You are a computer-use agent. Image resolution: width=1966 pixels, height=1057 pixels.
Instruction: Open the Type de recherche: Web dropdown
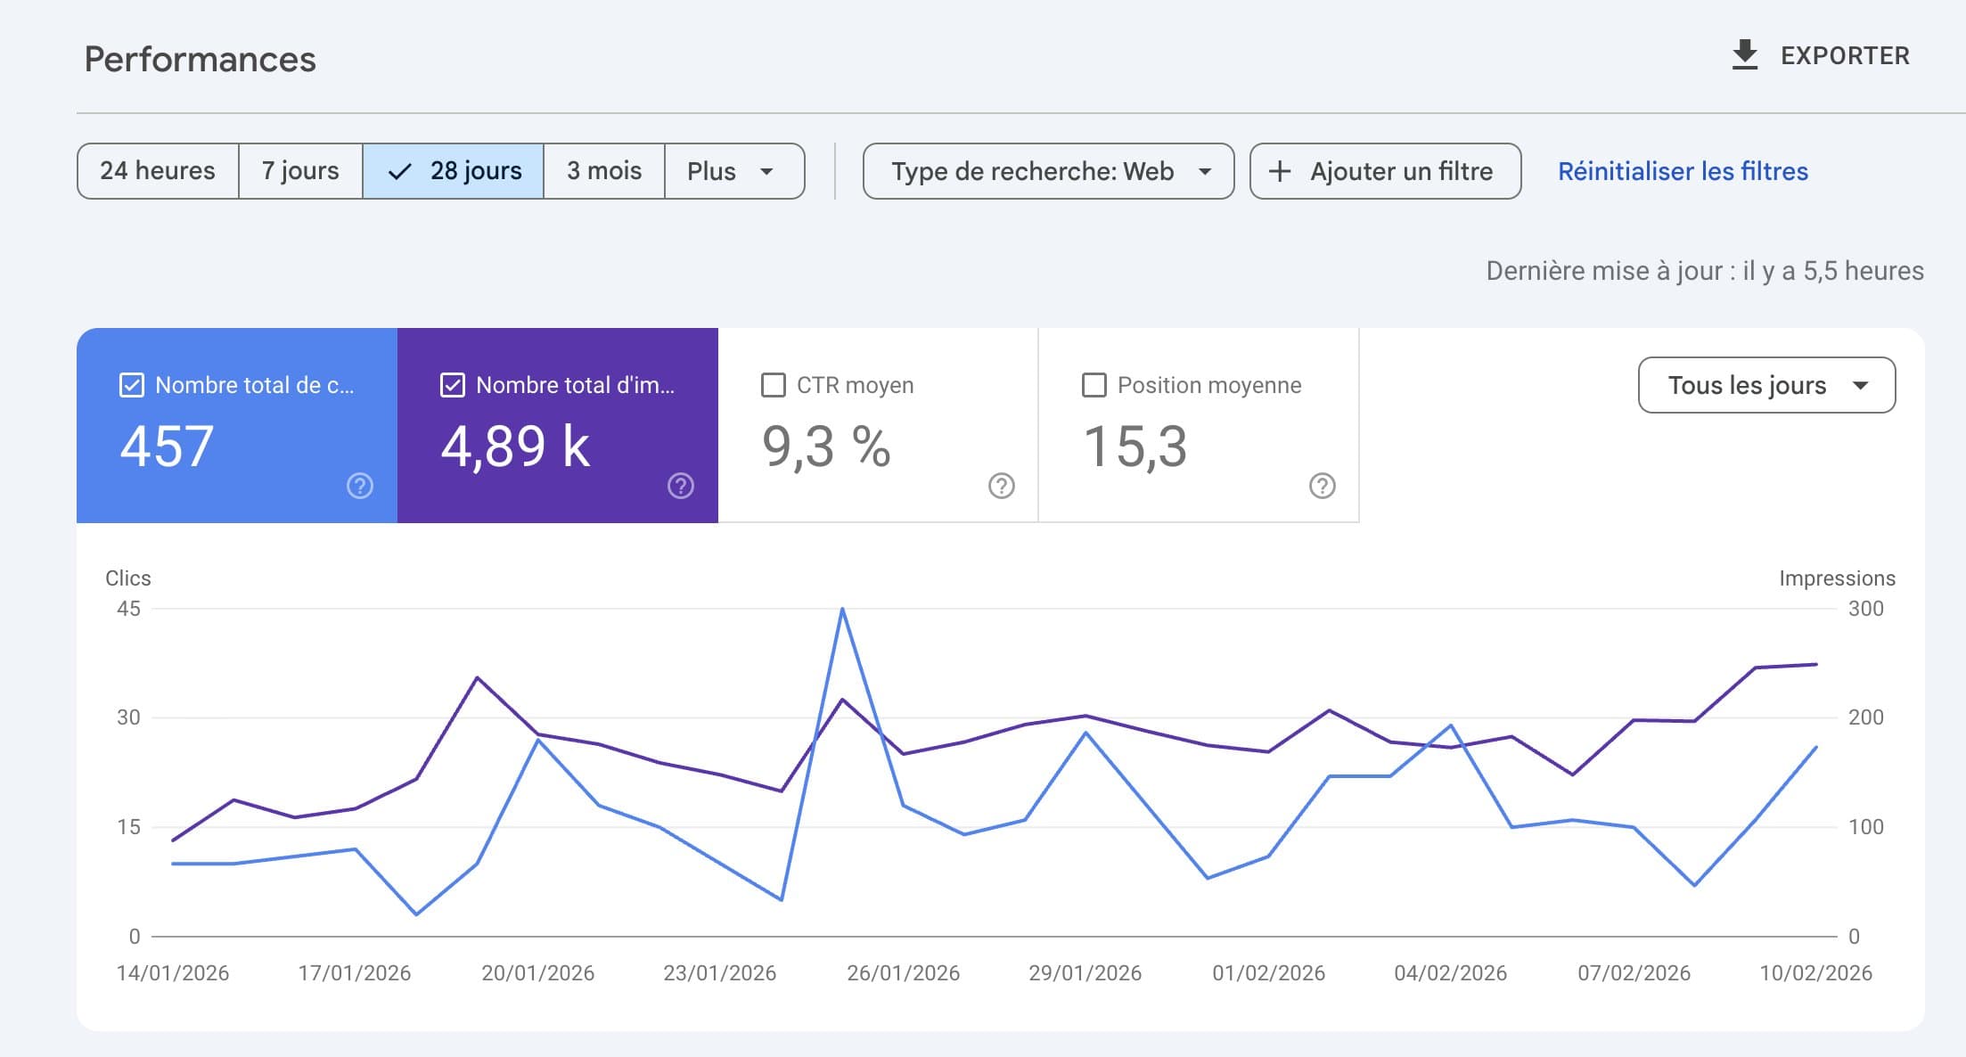[1048, 171]
